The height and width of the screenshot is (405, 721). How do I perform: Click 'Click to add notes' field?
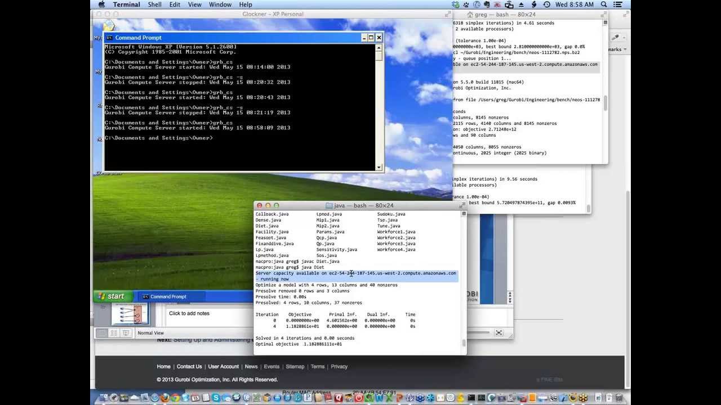189,313
